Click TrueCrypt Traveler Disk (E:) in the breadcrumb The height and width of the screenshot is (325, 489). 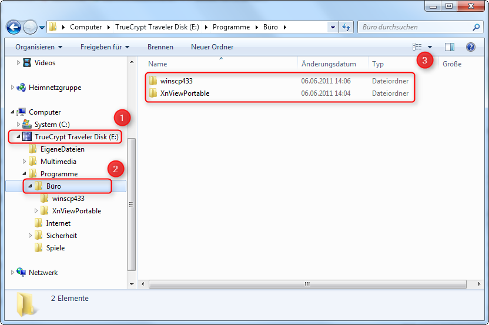coord(157,27)
